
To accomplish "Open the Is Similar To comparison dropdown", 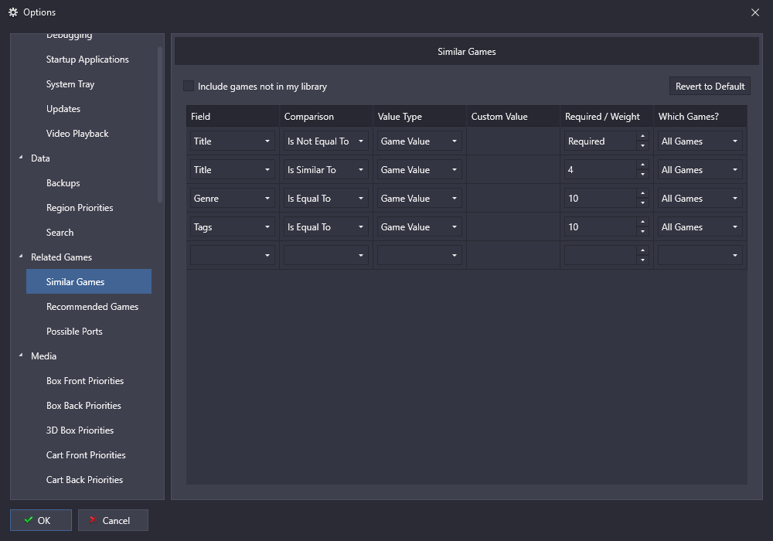I will 326,169.
